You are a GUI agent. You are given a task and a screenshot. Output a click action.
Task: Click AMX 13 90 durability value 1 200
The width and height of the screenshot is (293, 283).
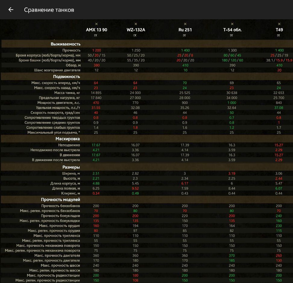click(x=96, y=50)
